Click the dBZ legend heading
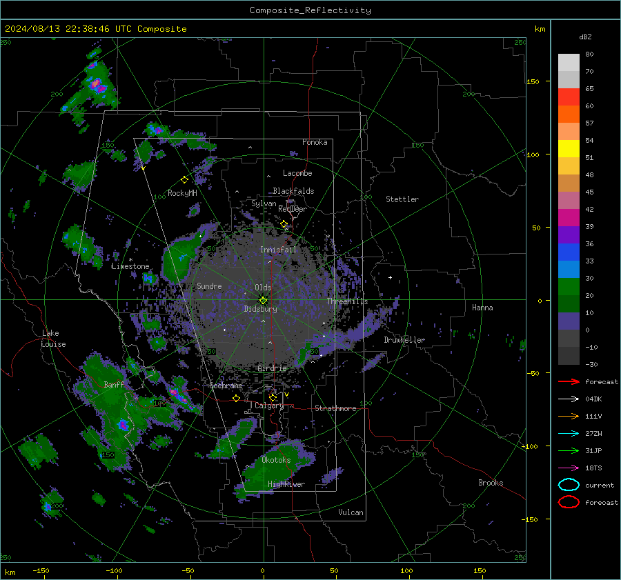 coord(585,37)
